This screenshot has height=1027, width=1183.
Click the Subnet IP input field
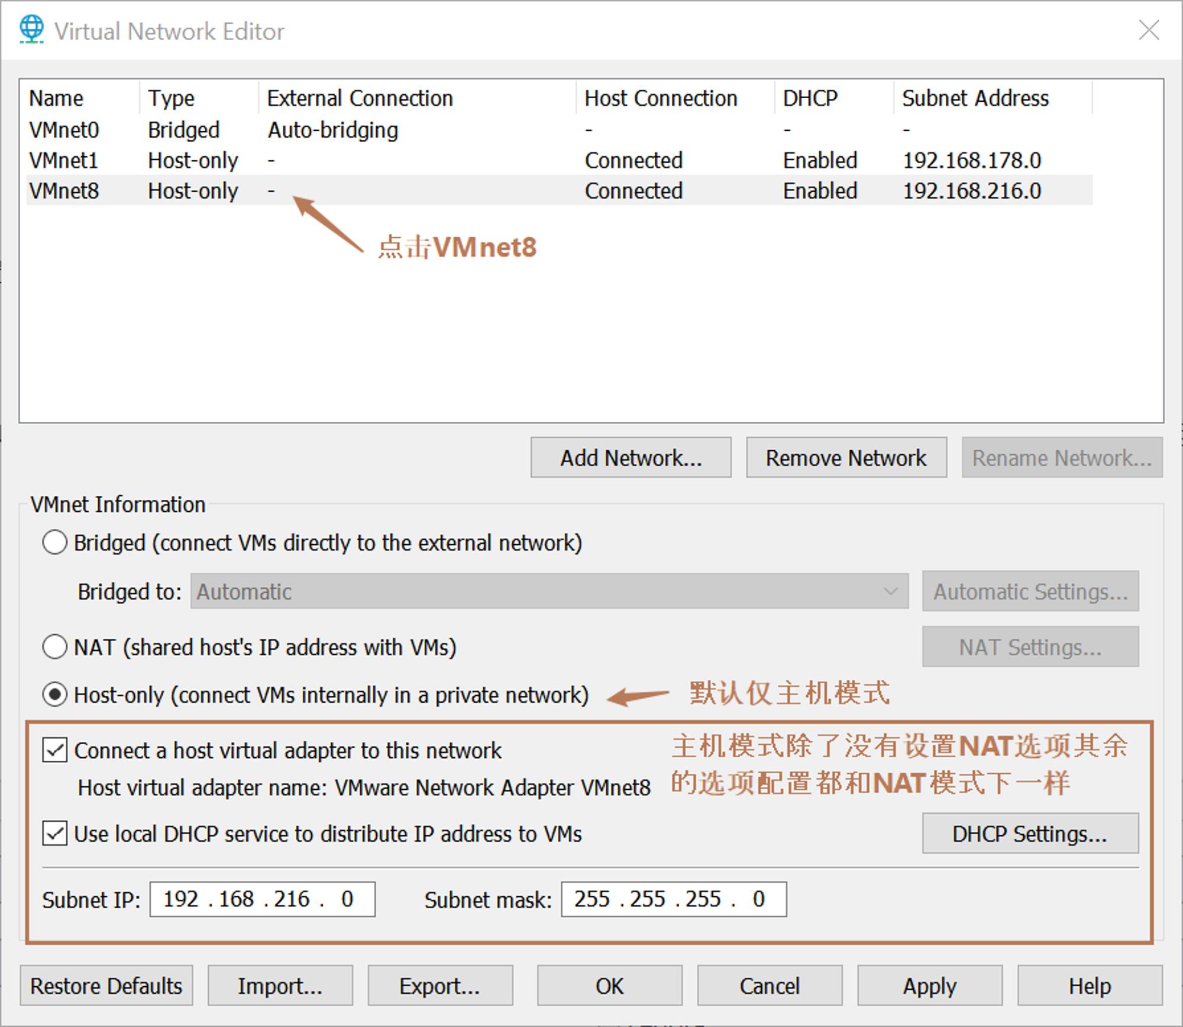(x=262, y=899)
